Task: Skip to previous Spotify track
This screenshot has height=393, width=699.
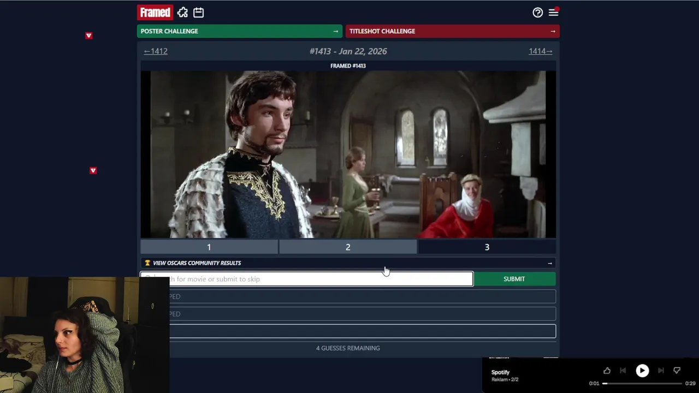Action: click(623, 371)
